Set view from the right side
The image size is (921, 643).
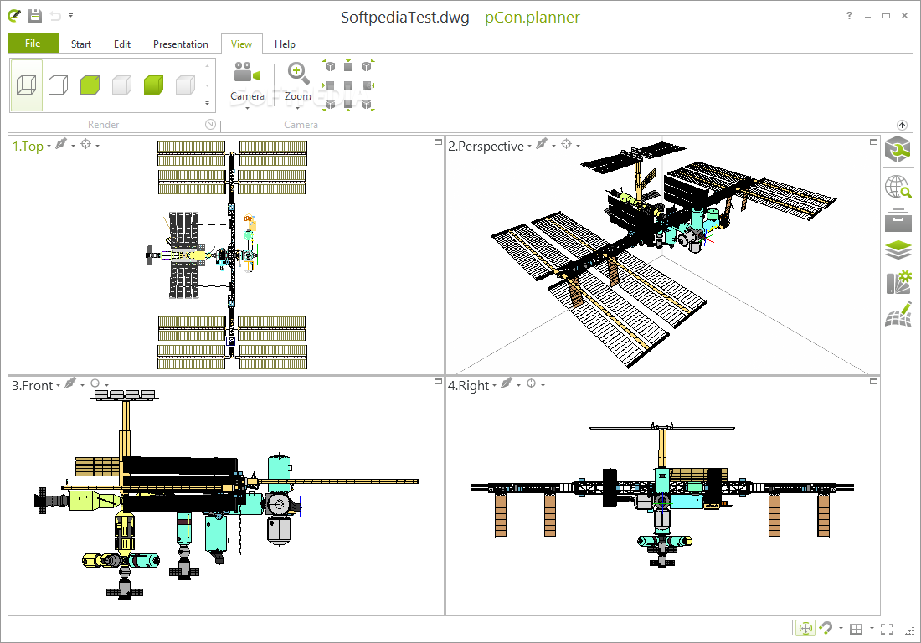pos(367,85)
